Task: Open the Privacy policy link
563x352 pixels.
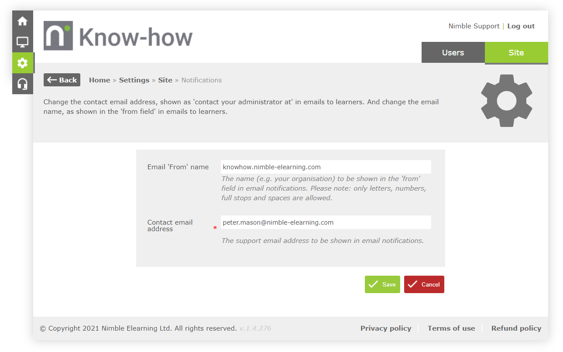Action: point(386,328)
